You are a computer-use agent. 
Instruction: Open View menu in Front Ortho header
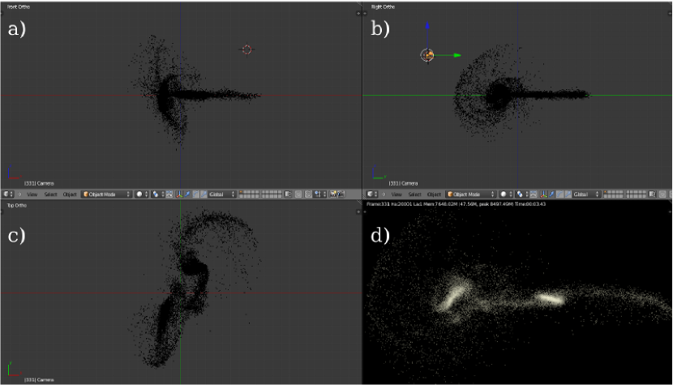coord(32,195)
